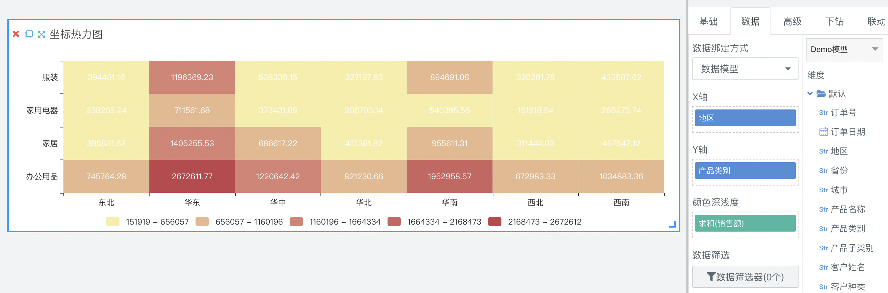Viewport: 888px width, 293px height.
Task: Click the Str type icon beside 城市
Action: (x=823, y=190)
